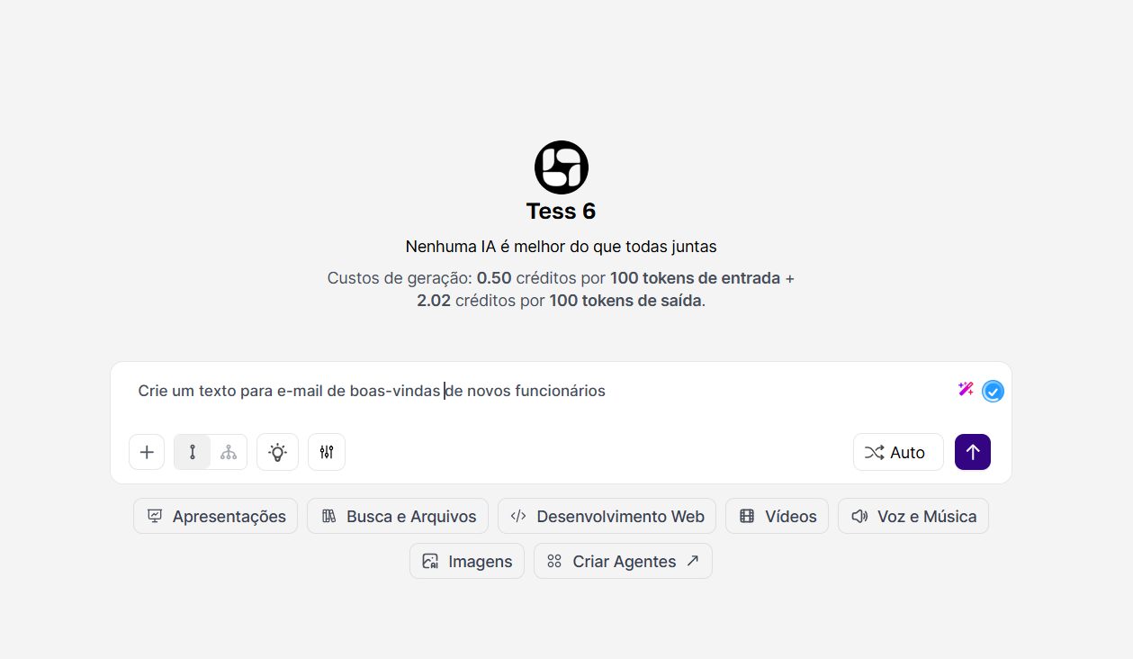1133x659 pixels.
Task: Click the magic wand prompt enhancer icon
Action: coord(966,389)
